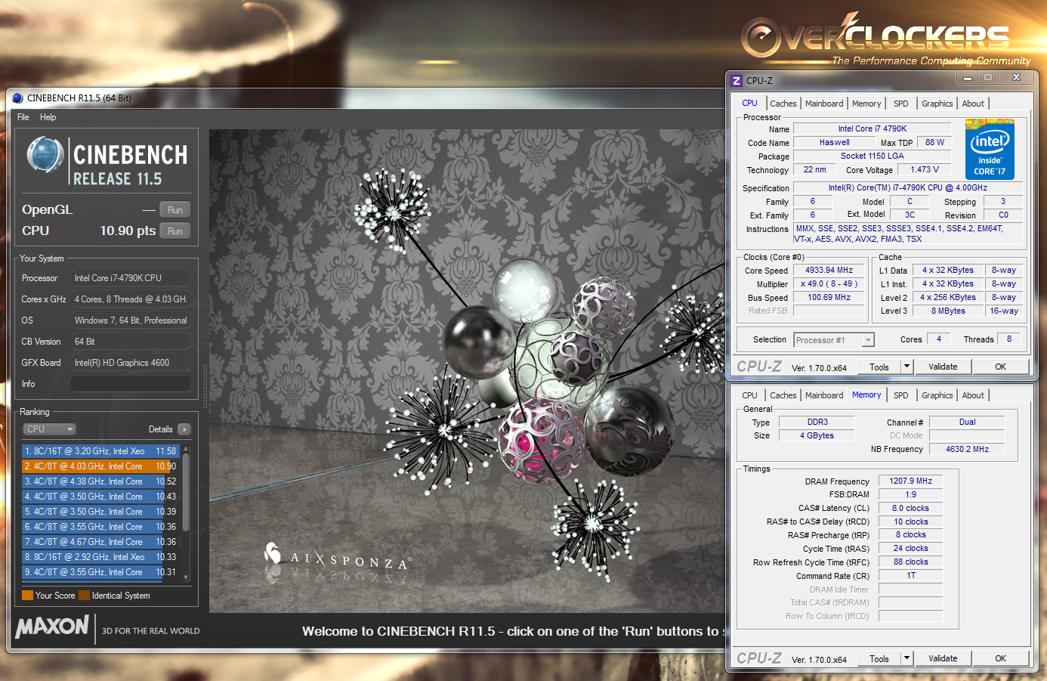Select highlighted ranking row 2 score 10.90
Viewport: 1047px width, 681px height.
100,466
